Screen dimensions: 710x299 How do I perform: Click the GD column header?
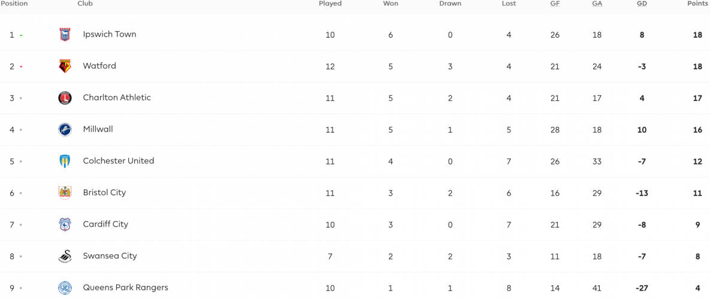tap(642, 4)
